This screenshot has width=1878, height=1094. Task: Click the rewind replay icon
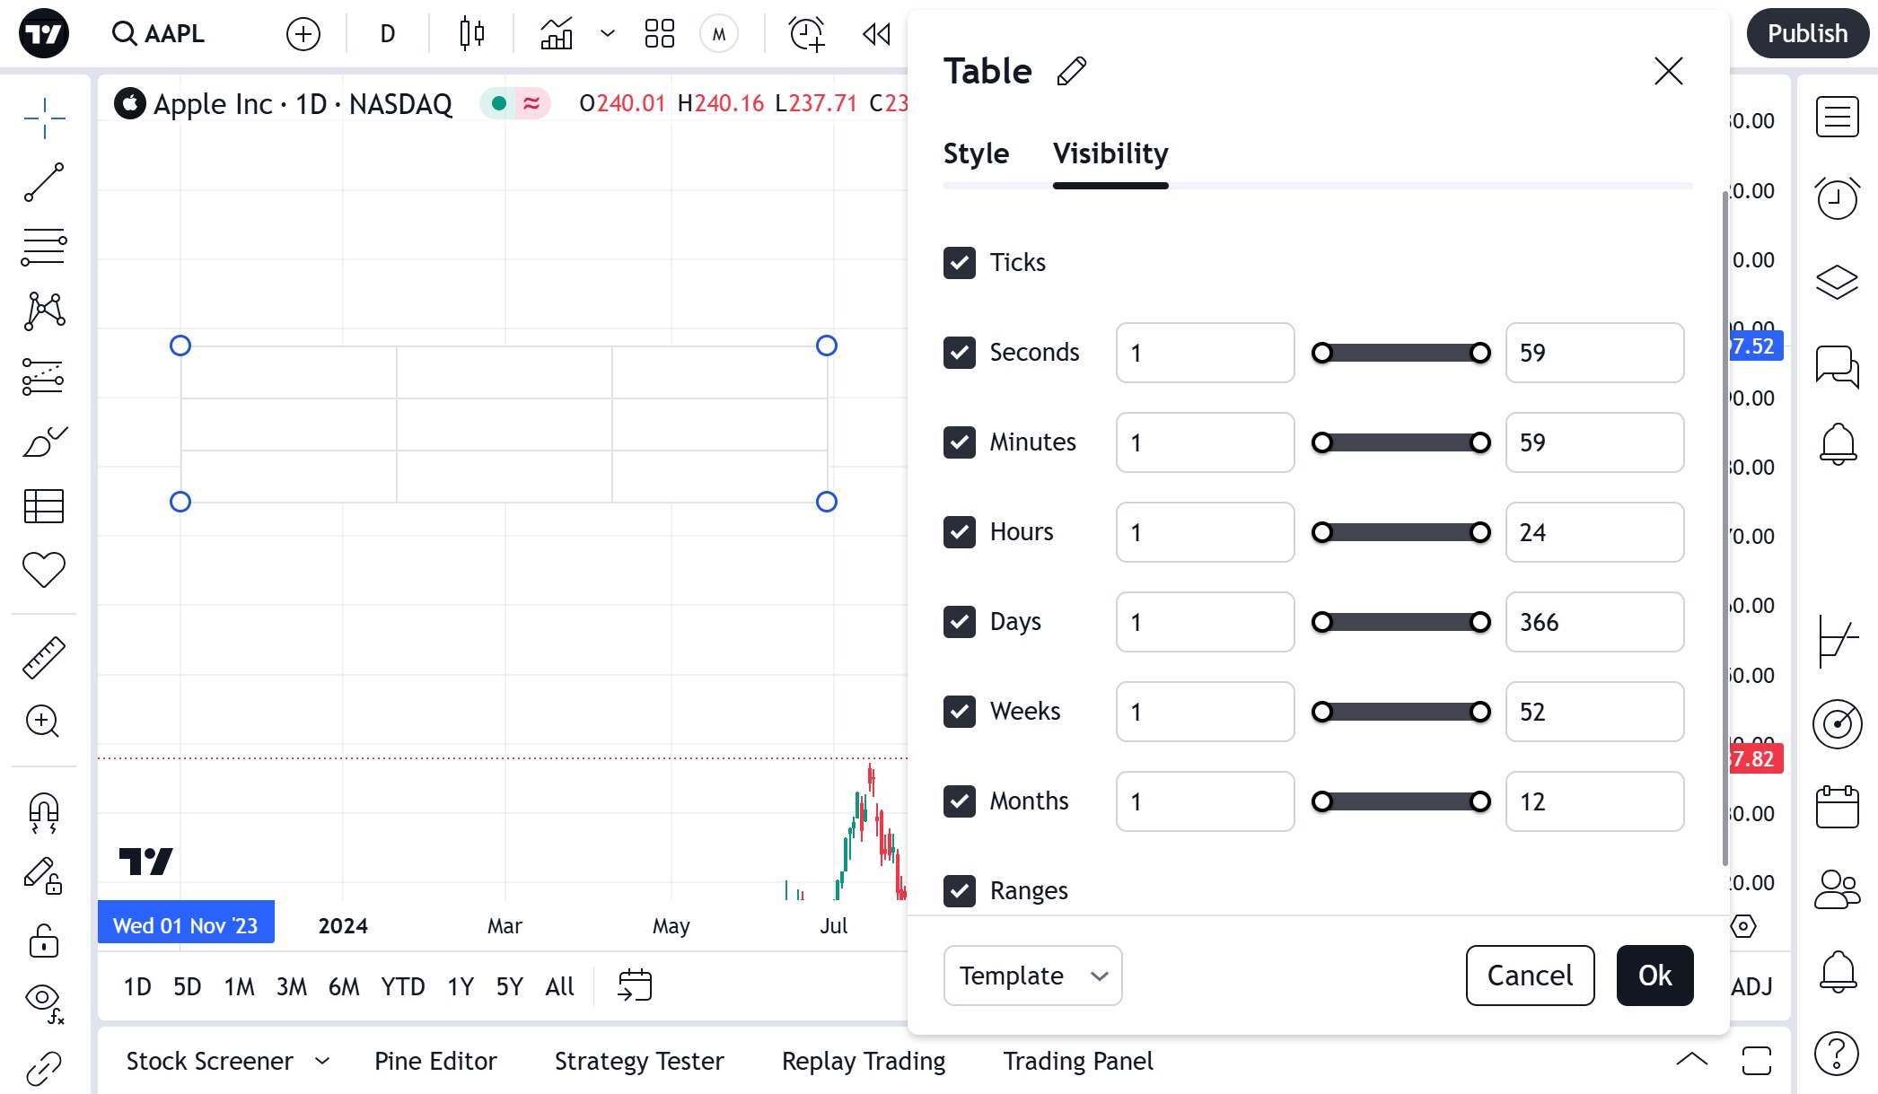pos(875,34)
